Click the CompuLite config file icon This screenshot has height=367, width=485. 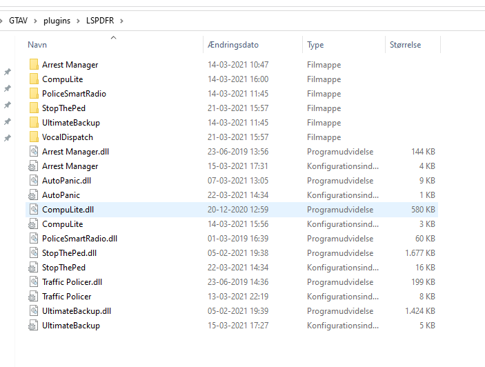[33, 224]
